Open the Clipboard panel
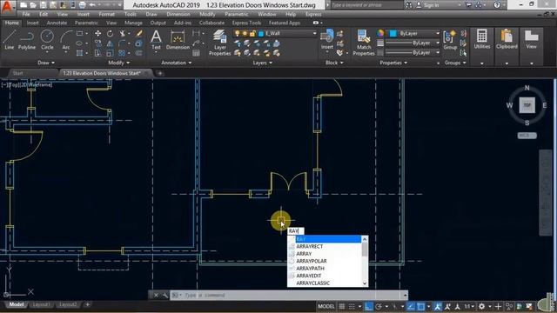The image size is (557, 313). (507, 39)
